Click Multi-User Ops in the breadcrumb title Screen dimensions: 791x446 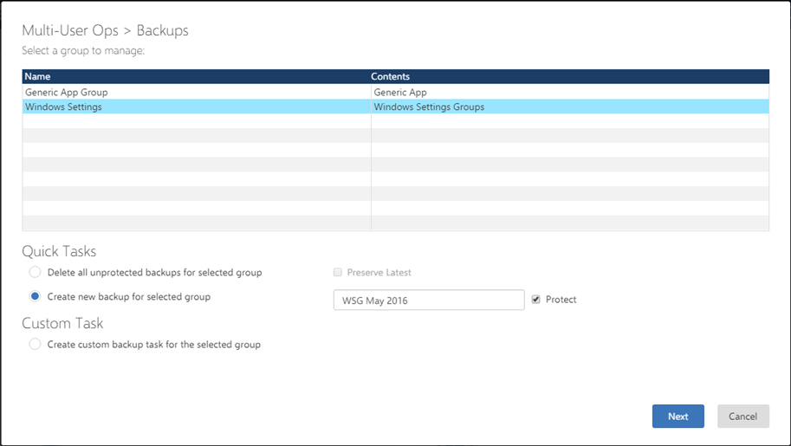coord(68,30)
